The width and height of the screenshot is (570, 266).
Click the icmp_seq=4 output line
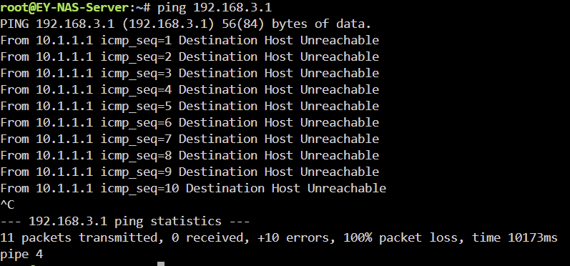click(x=190, y=90)
